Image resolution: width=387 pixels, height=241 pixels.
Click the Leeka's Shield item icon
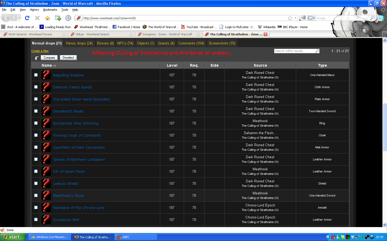[46, 183]
